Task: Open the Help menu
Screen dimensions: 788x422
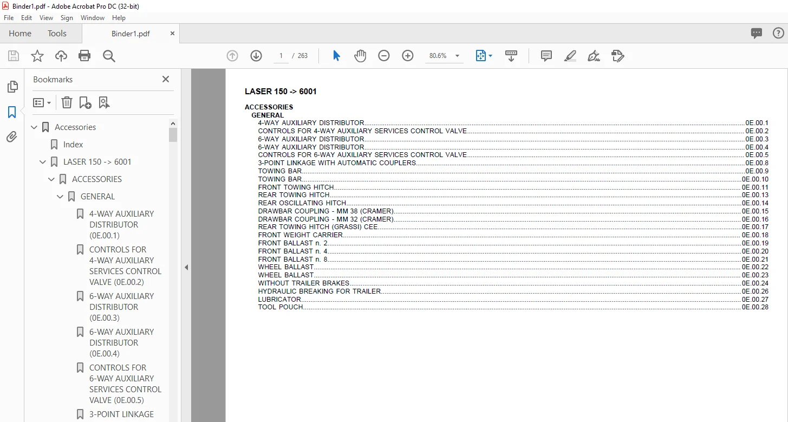Action: click(119, 18)
